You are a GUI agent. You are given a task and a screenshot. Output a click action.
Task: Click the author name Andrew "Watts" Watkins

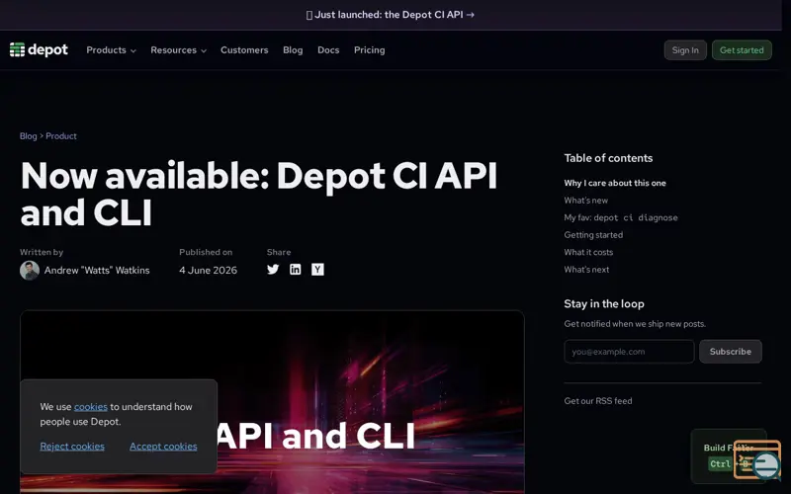[97, 270]
